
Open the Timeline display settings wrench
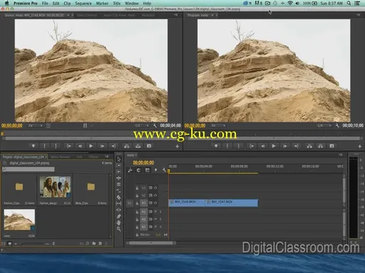164,170
